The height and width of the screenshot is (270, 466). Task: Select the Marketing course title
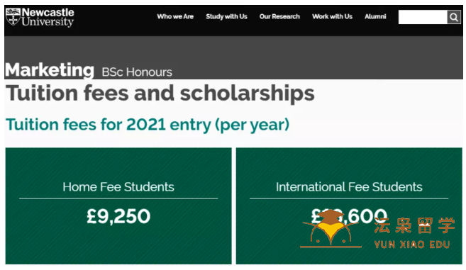50,70
